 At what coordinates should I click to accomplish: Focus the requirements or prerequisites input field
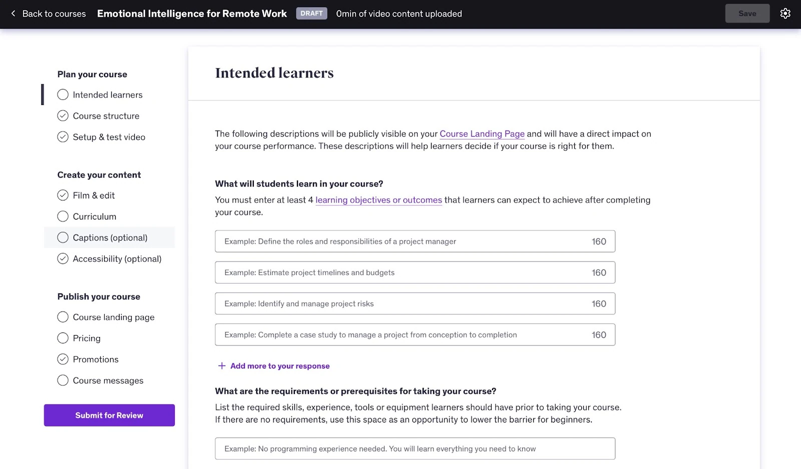(x=415, y=448)
